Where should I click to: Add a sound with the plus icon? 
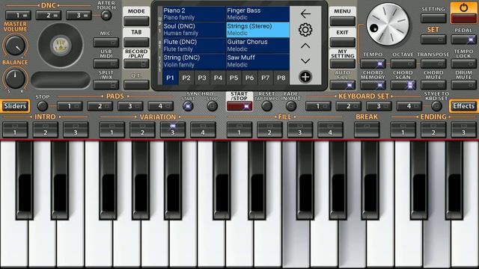point(305,77)
